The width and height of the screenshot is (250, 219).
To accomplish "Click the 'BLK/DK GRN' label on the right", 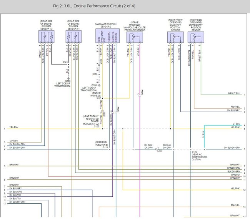I will click(x=234, y=171).
